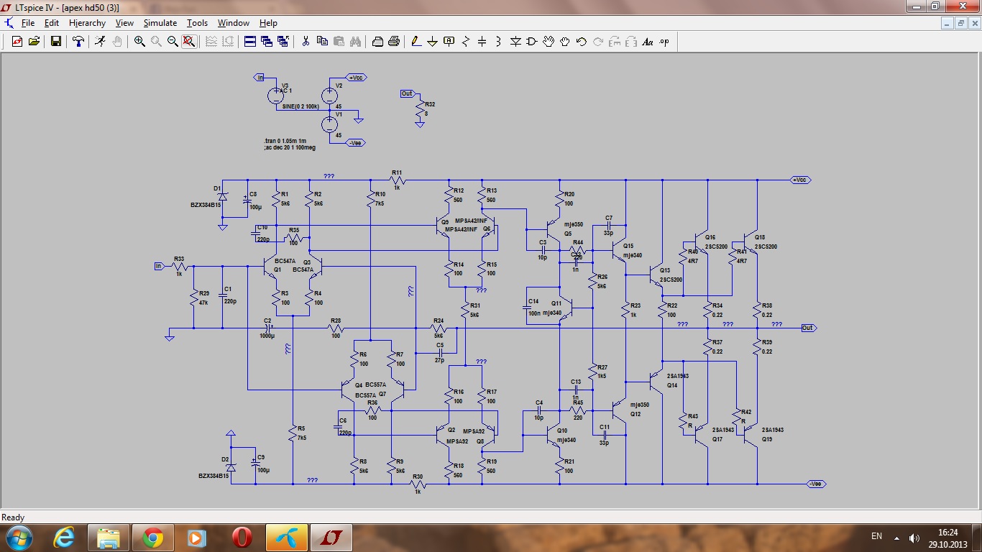982x552 pixels.
Task: Open the Edit menu
Action: point(52,23)
